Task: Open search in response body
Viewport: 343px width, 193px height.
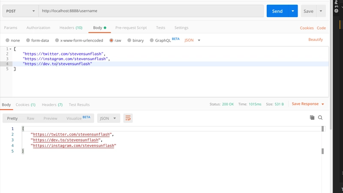Action: [x=320, y=118]
